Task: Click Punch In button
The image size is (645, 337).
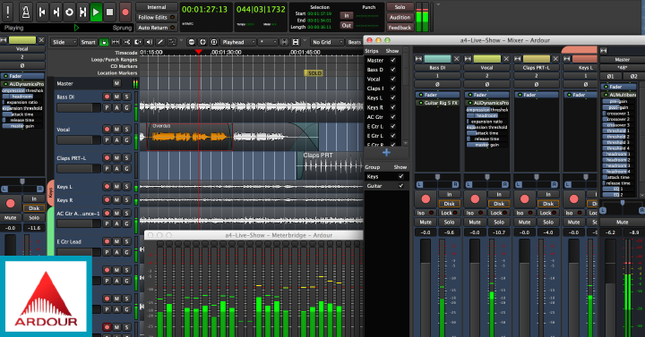Action: (x=347, y=15)
